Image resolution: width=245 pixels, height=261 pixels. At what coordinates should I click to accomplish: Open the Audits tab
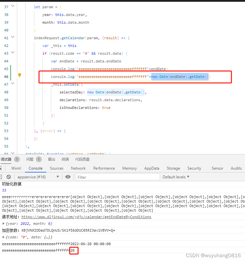[x=236, y=168]
